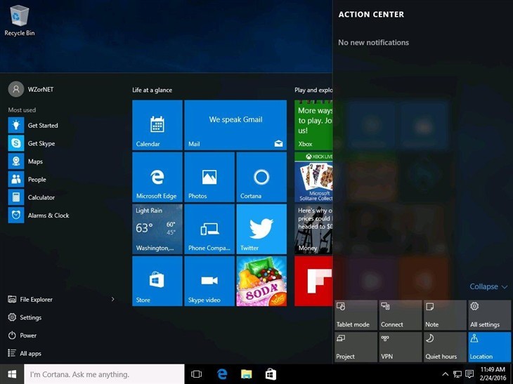The image size is (513, 384).
Task: Open the Store taskbar icon
Action: [271, 374]
